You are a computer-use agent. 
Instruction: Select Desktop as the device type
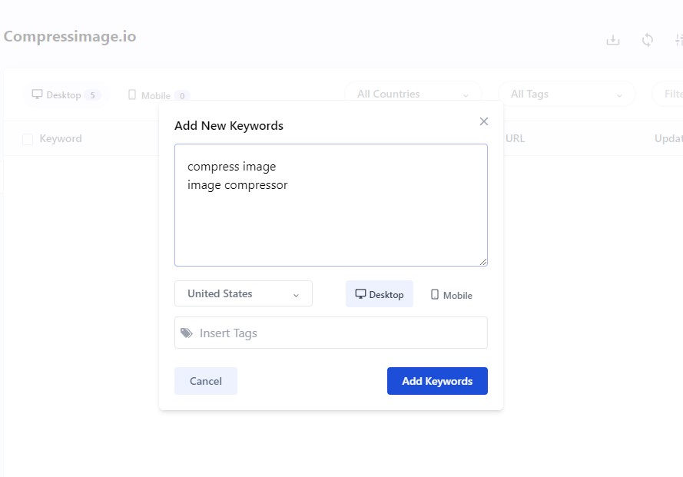380,293
